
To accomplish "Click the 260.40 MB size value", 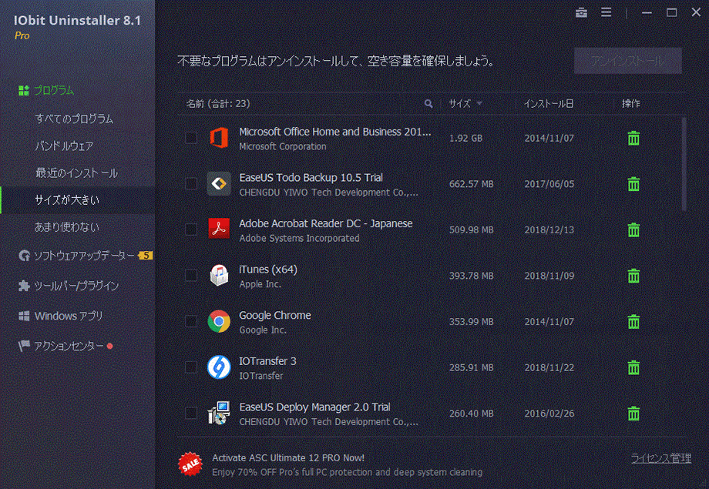I will (471, 414).
